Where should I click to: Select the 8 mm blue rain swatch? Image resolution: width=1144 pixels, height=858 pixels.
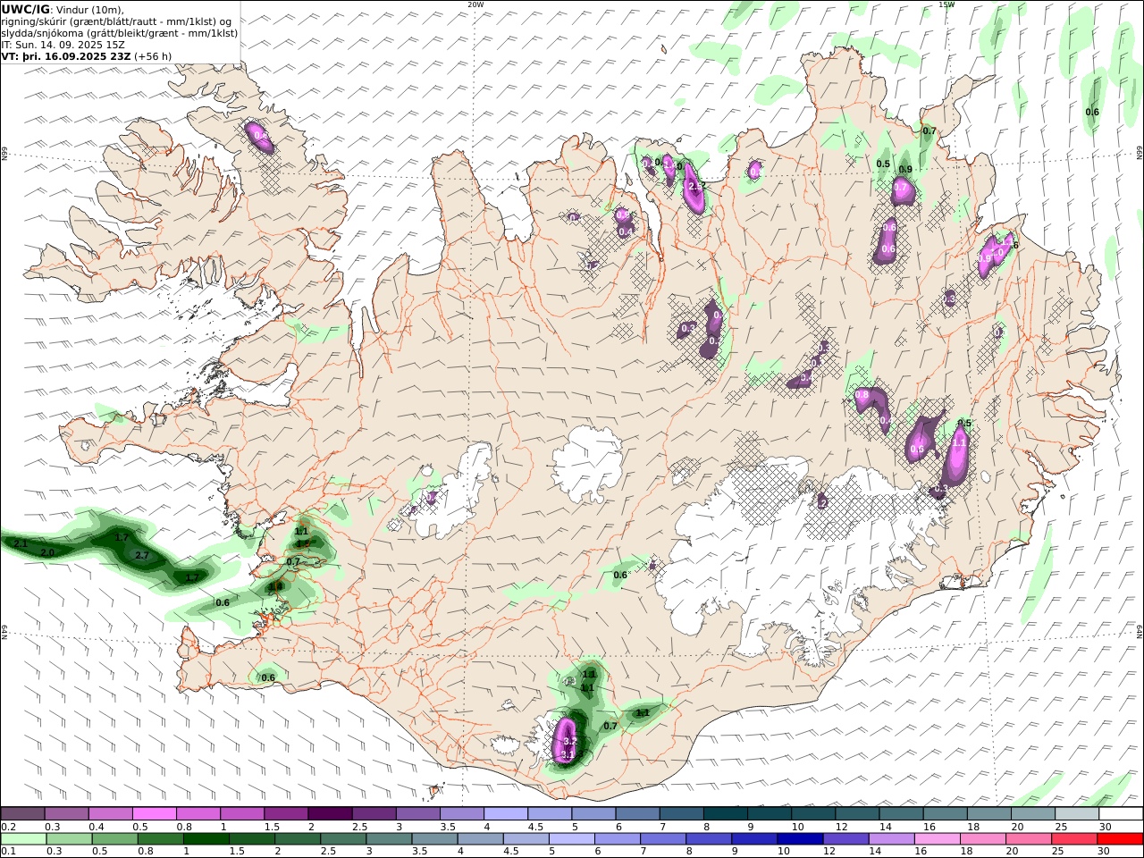coord(709,839)
